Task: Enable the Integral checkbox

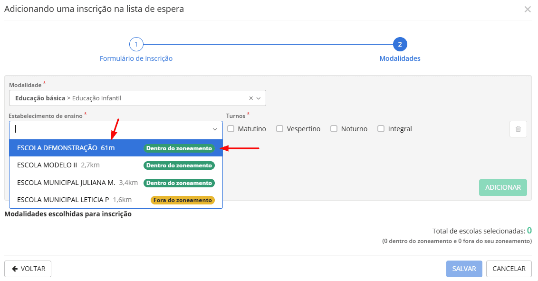Action: click(381, 128)
